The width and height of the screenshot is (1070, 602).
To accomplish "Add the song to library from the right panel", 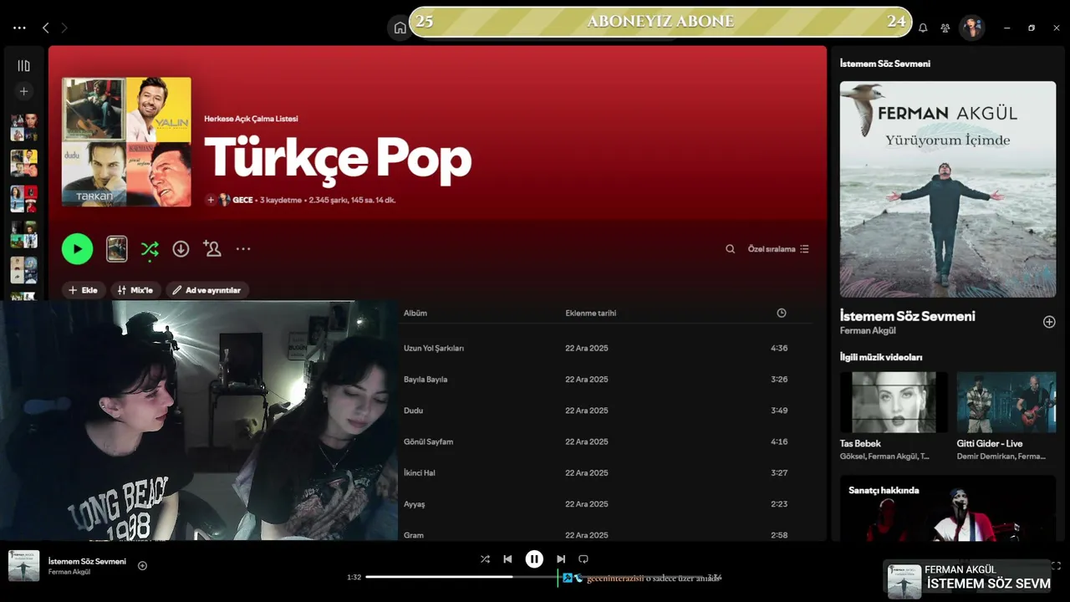I will coord(1049,322).
